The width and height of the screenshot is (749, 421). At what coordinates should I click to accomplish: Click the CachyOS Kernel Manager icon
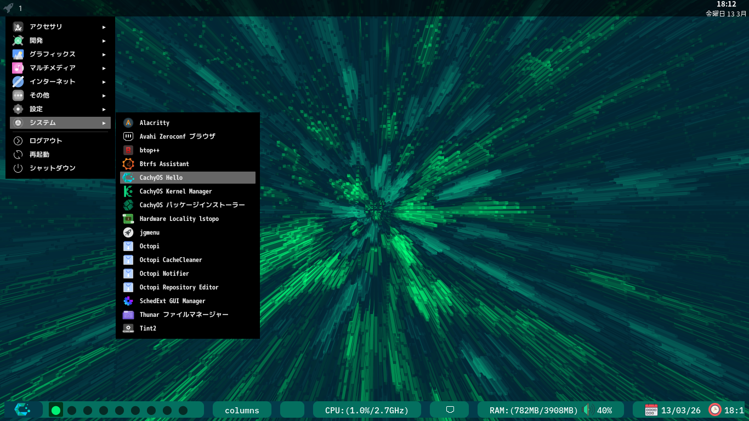(128, 191)
